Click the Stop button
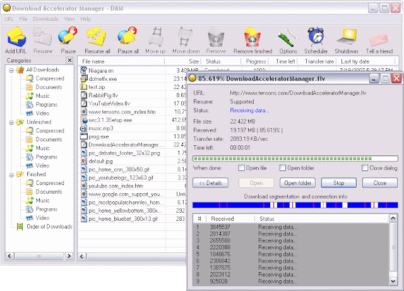Image resolution: width=404 pixels, height=291 pixels. (339, 183)
